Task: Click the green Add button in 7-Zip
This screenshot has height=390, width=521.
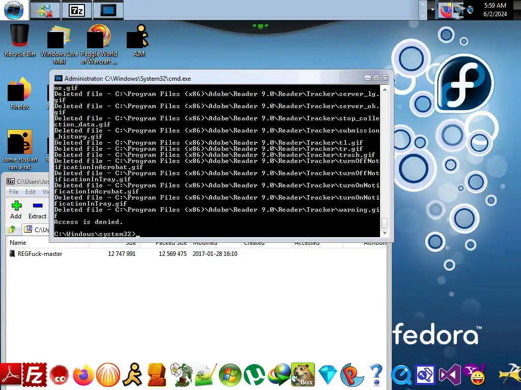Action: pyautogui.click(x=16, y=210)
